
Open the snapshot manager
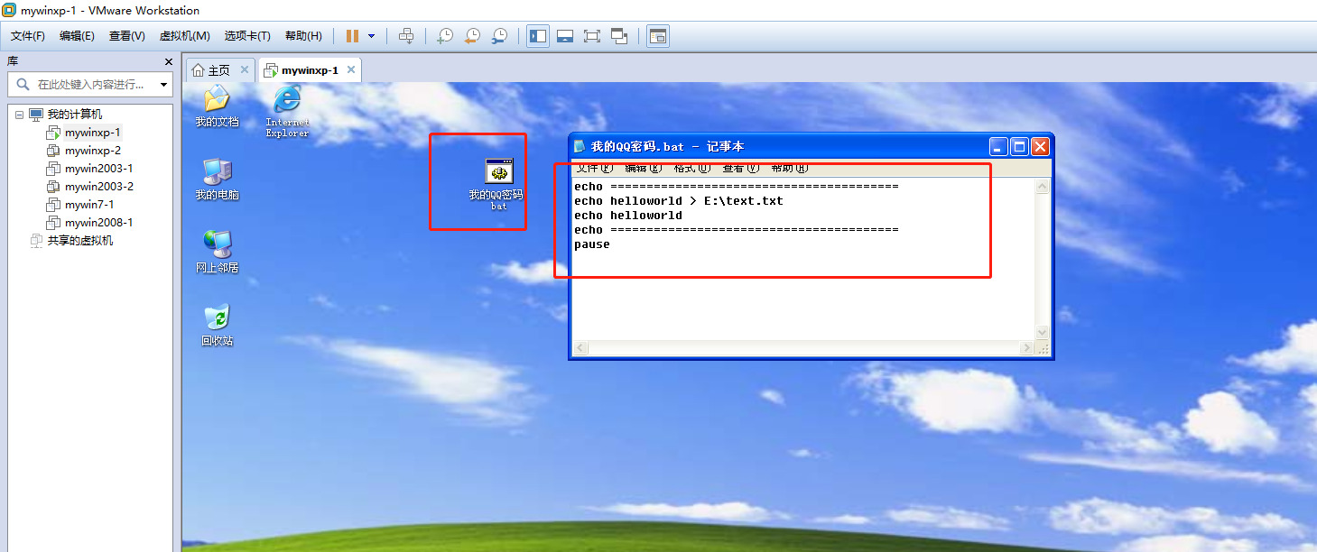coord(499,36)
